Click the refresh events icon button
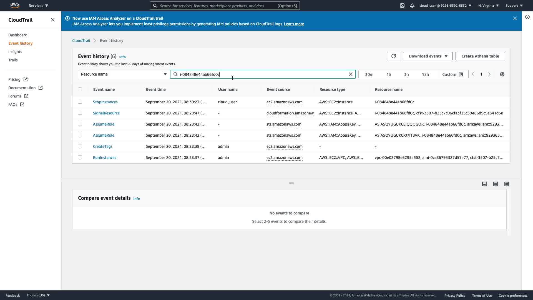The width and height of the screenshot is (533, 300). [x=393, y=56]
